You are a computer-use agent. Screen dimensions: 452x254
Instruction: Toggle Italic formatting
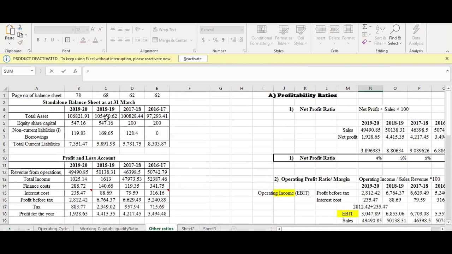click(45, 40)
